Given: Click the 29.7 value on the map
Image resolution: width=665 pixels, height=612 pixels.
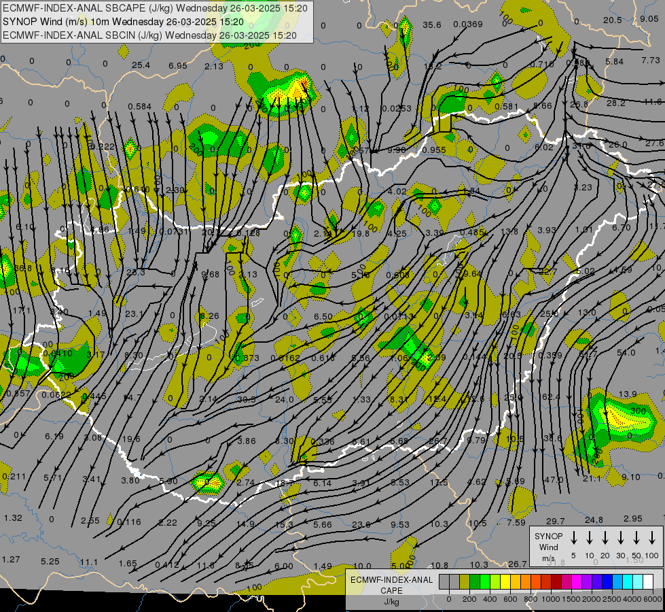Looking at the screenshot, I should coord(555,521).
